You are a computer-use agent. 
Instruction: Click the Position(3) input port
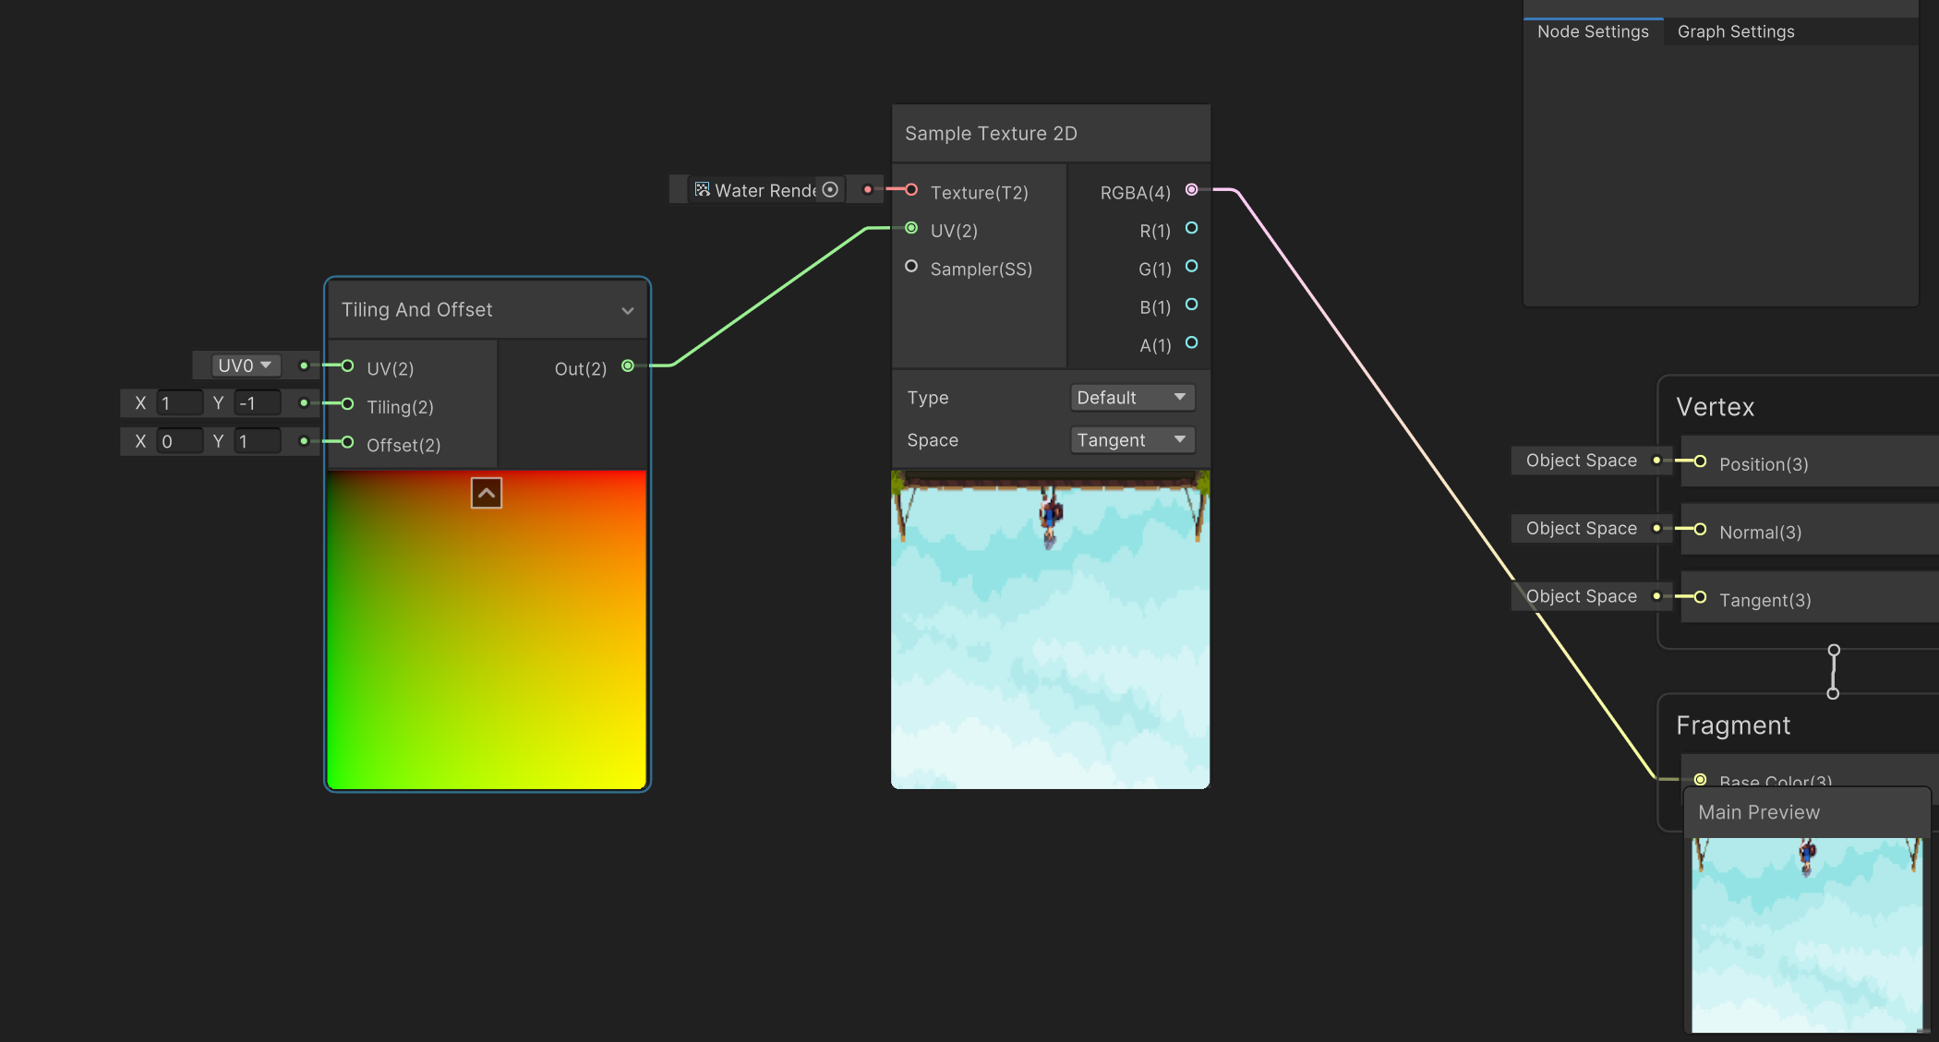1700,461
